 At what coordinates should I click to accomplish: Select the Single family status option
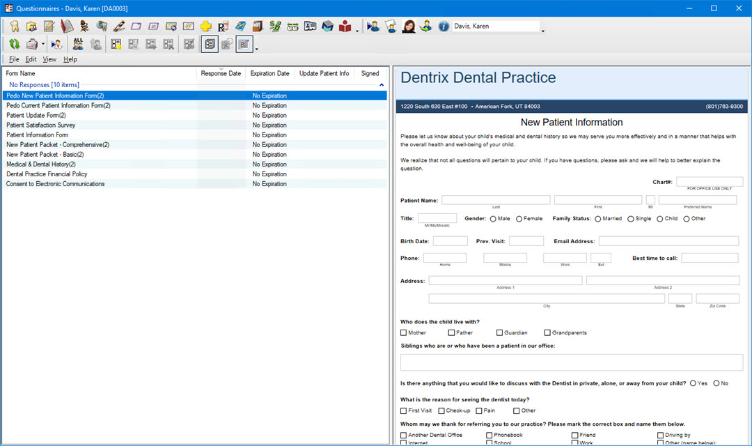631,219
